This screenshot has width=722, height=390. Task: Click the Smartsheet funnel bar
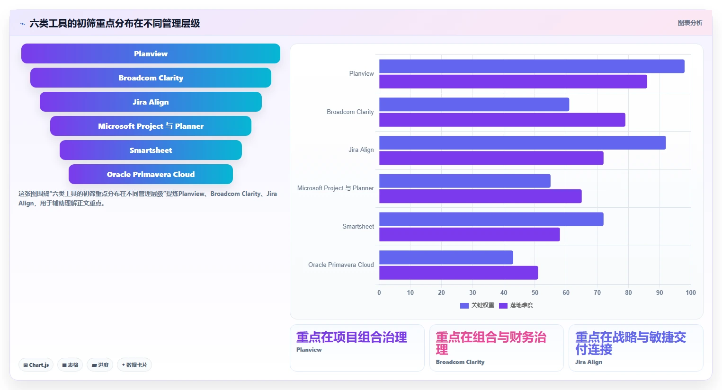tap(151, 150)
